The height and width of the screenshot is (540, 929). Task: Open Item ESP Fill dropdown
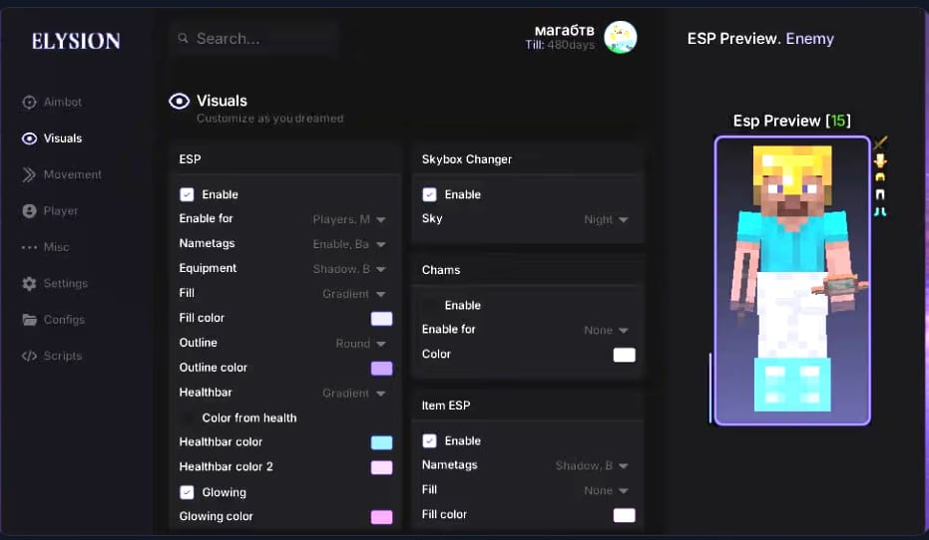click(x=606, y=491)
